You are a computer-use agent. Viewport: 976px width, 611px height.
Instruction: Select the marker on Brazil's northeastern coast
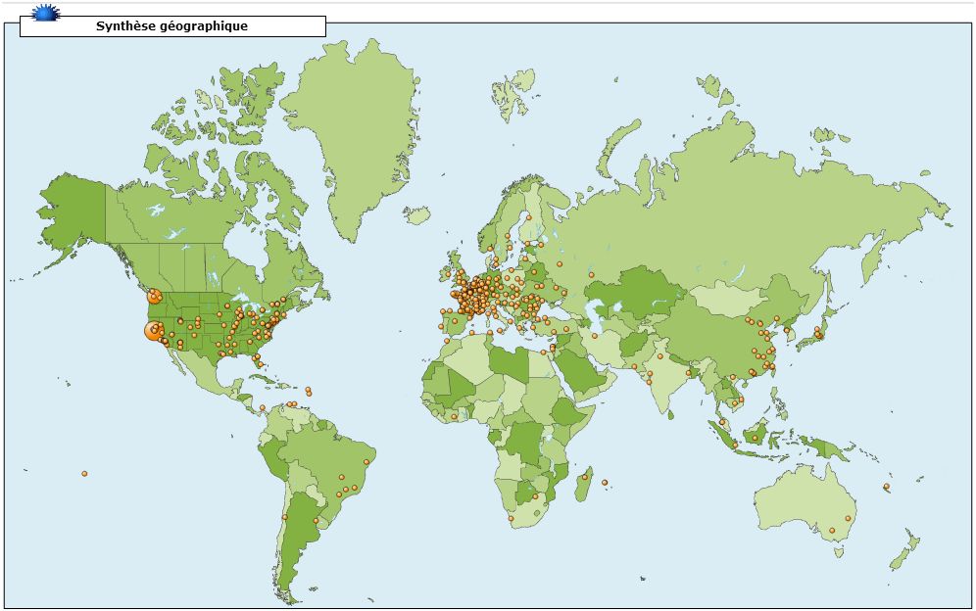coord(366,461)
